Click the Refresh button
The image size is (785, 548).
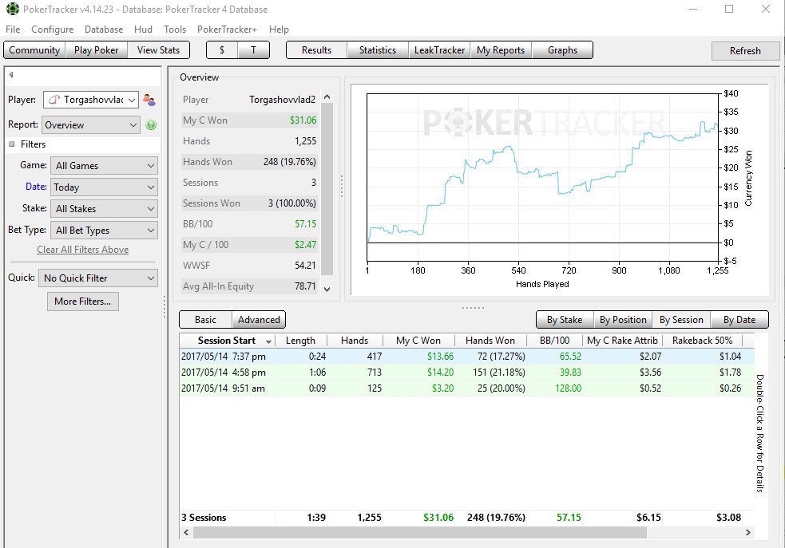(745, 50)
